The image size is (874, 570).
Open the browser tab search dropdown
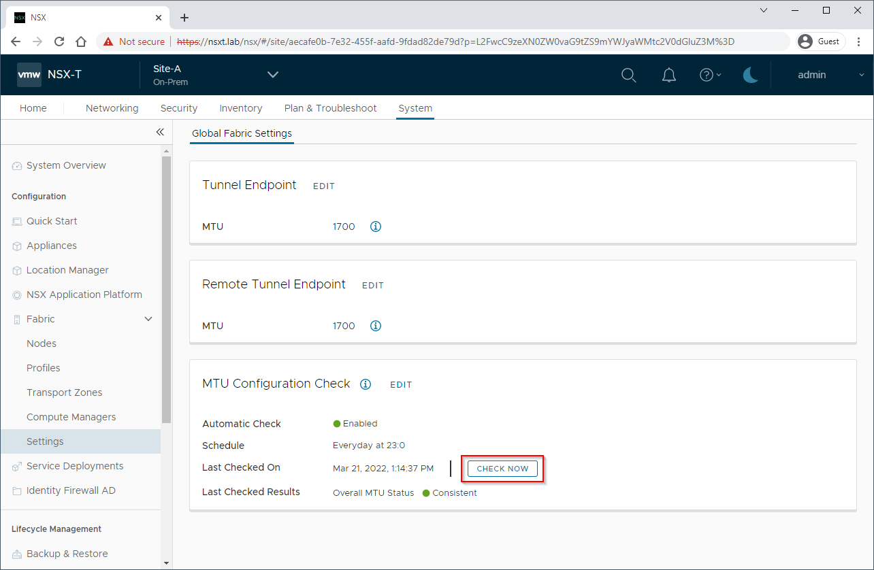pos(764,10)
